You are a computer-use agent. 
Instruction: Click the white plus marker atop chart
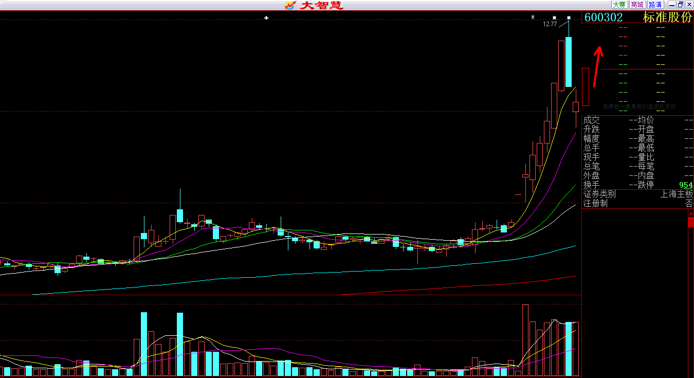click(266, 18)
